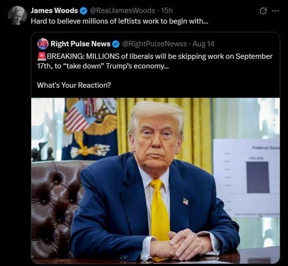Click the leftists tweet text

(x=119, y=21)
